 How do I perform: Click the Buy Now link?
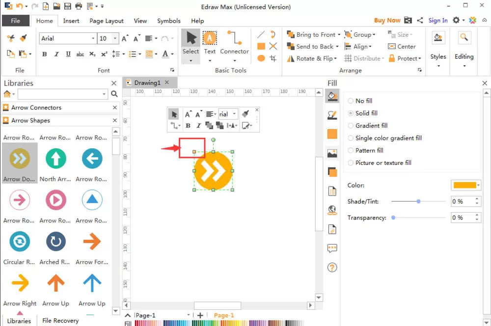tap(387, 20)
